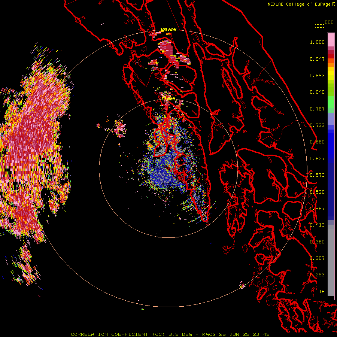The image size is (337, 337).
Task: Click the 23:45 timestamp in caption
Action: (261, 334)
